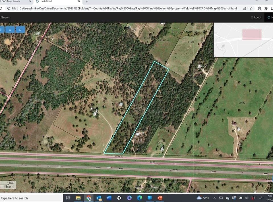Open the blue square app in taskbar

point(150,198)
